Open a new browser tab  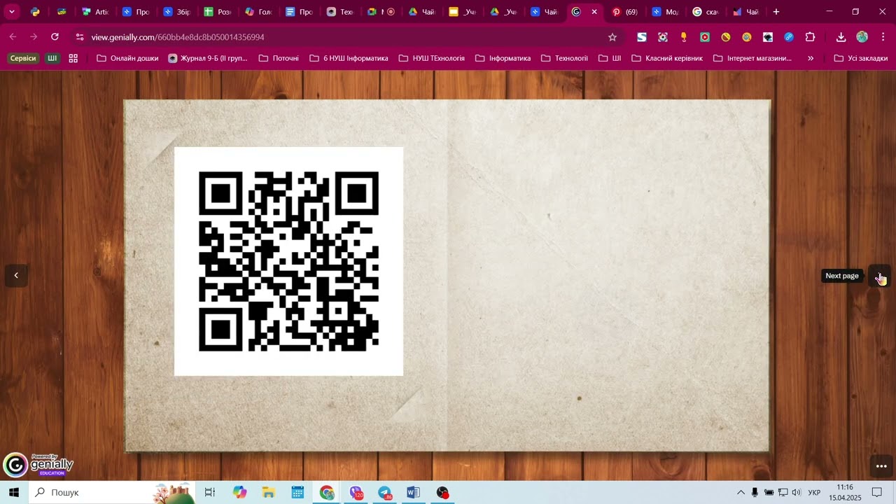(776, 12)
